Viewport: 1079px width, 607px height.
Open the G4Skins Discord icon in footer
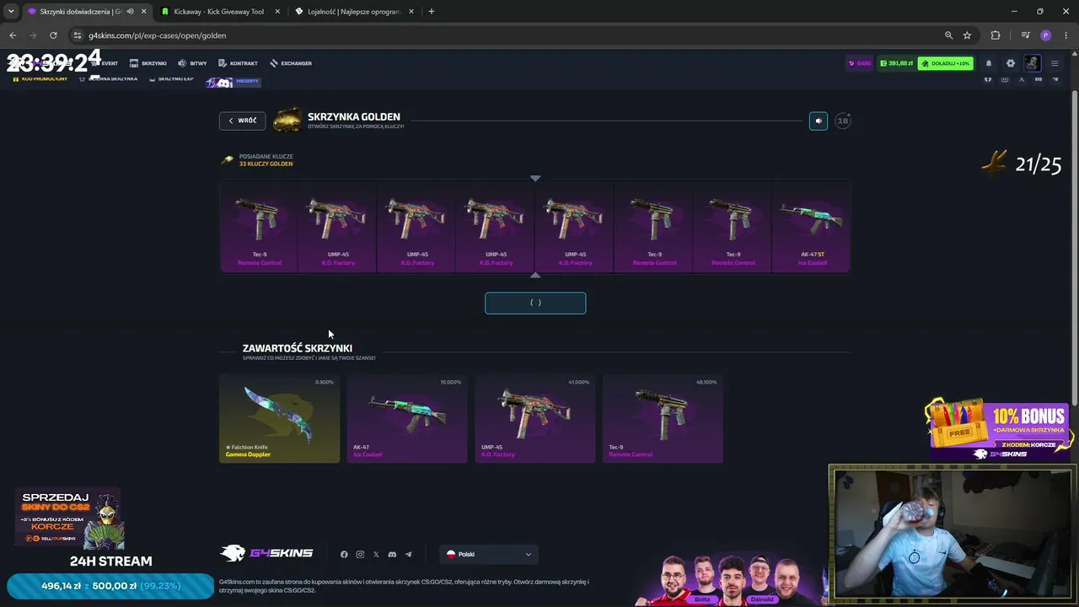point(392,555)
